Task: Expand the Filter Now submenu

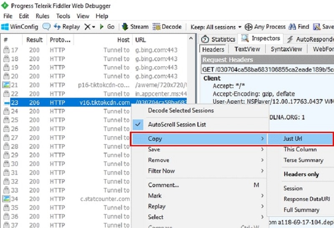Action: click(x=199, y=171)
